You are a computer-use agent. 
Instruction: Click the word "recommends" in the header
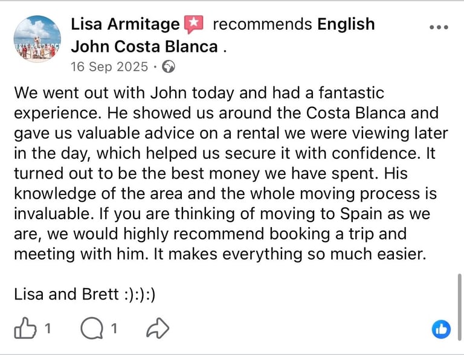coord(262,25)
